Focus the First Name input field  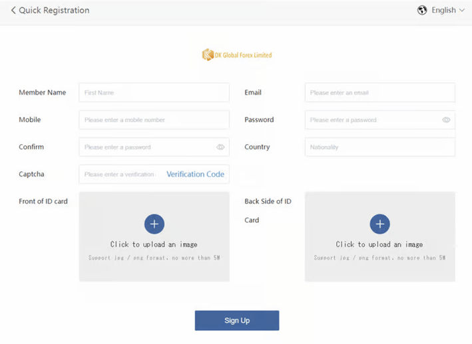pyautogui.click(x=154, y=92)
